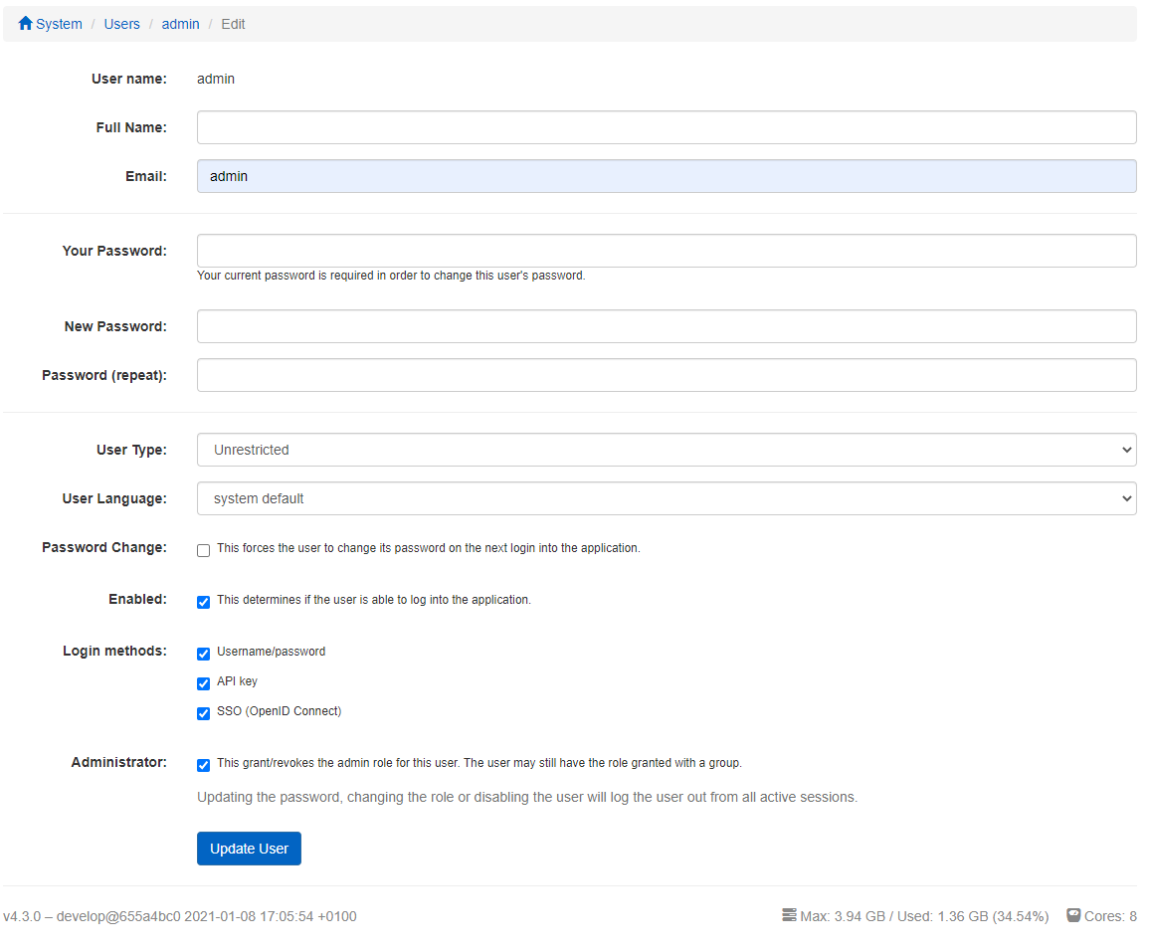Uncheck the API key login method

[x=204, y=683]
